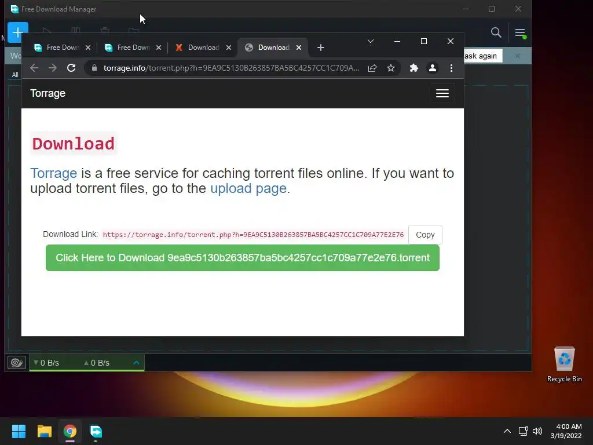The height and width of the screenshot is (445, 593).
Task: Reload the Torrage page
Action: tap(71, 68)
